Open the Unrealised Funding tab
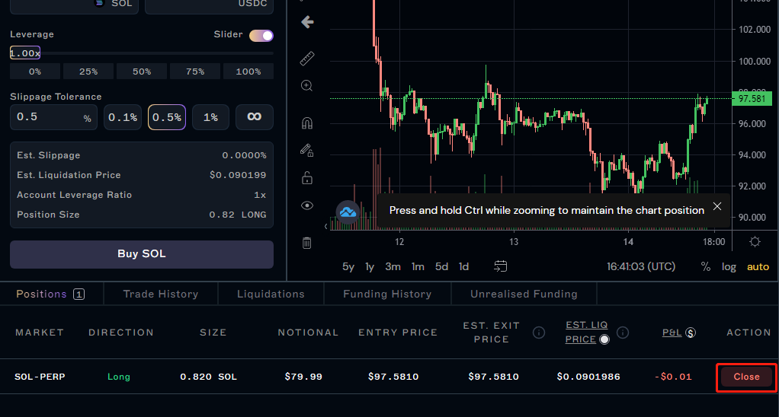 pyautogui.click(x=524, y=294)
